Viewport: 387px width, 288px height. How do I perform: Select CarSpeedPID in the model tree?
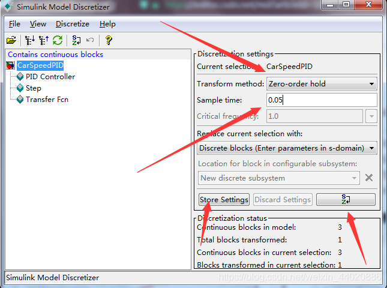pos(40,65)
